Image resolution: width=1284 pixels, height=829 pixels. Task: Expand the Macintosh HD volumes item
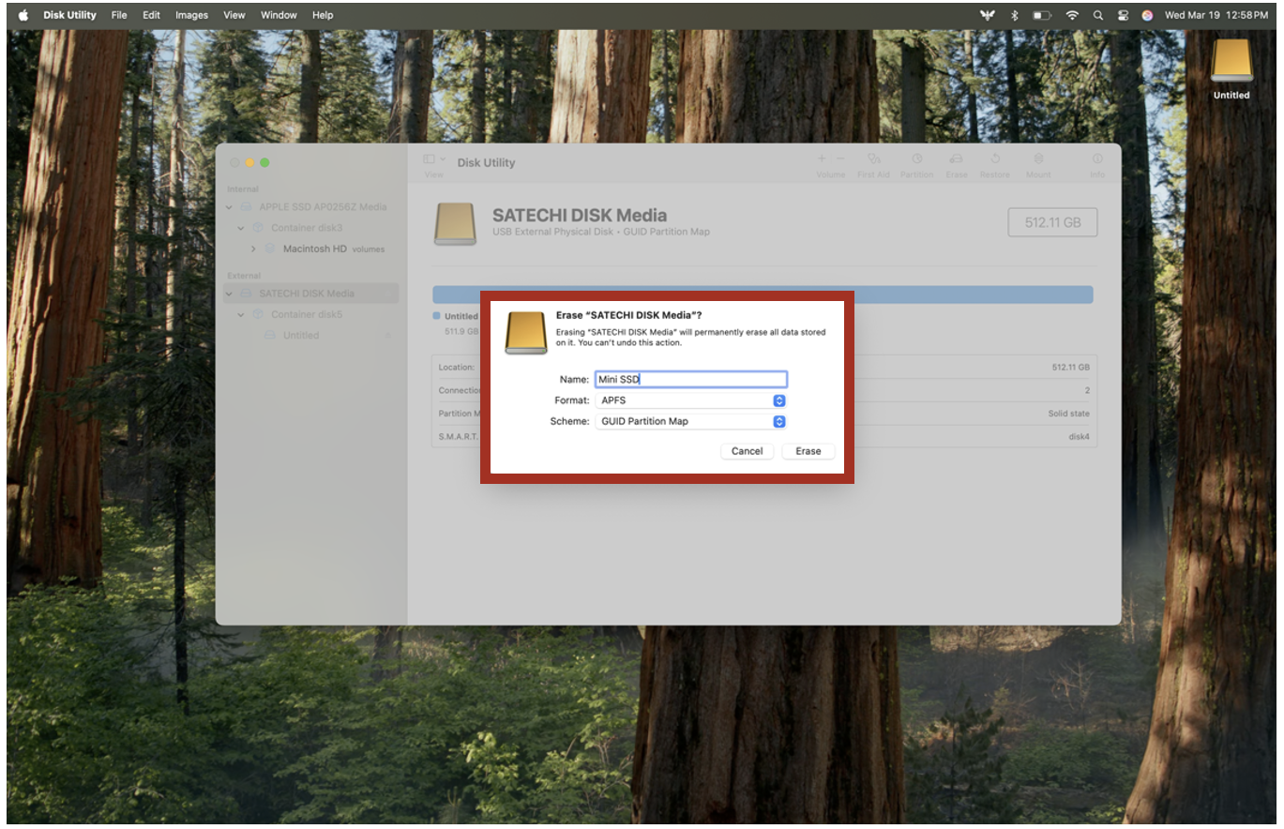[253, 249]
